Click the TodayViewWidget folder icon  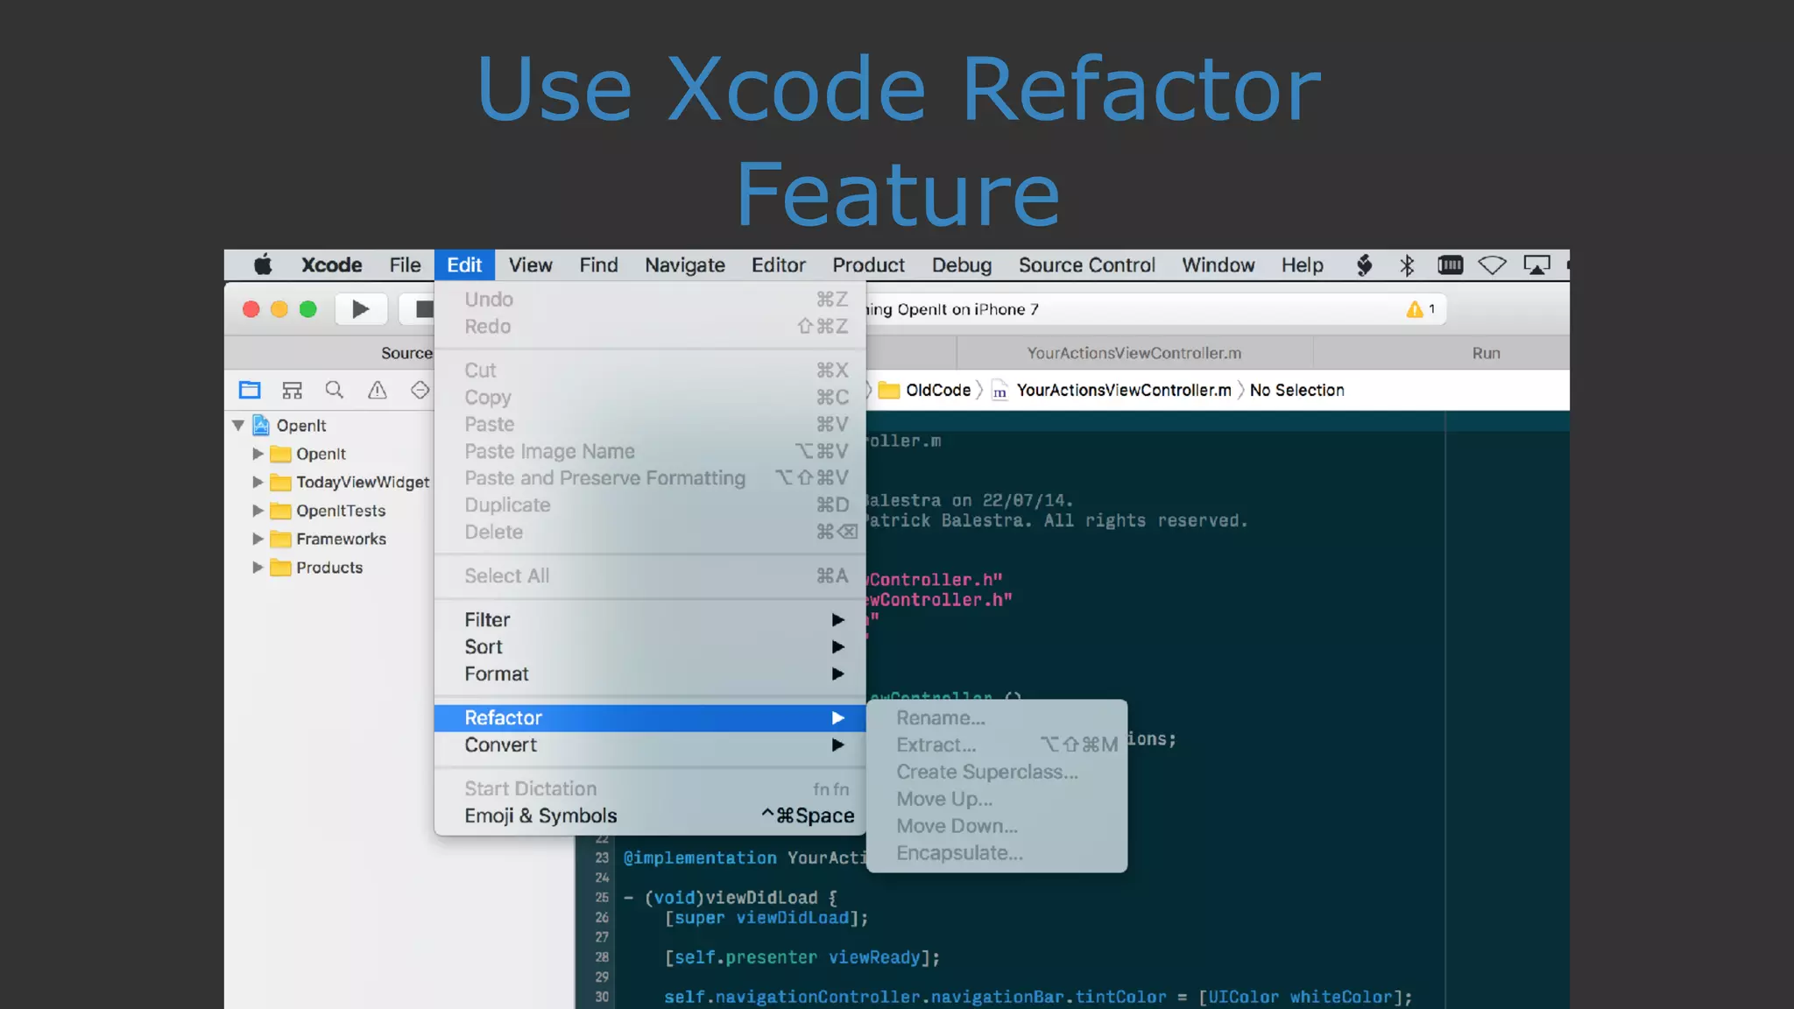click(x=280, y=483)
